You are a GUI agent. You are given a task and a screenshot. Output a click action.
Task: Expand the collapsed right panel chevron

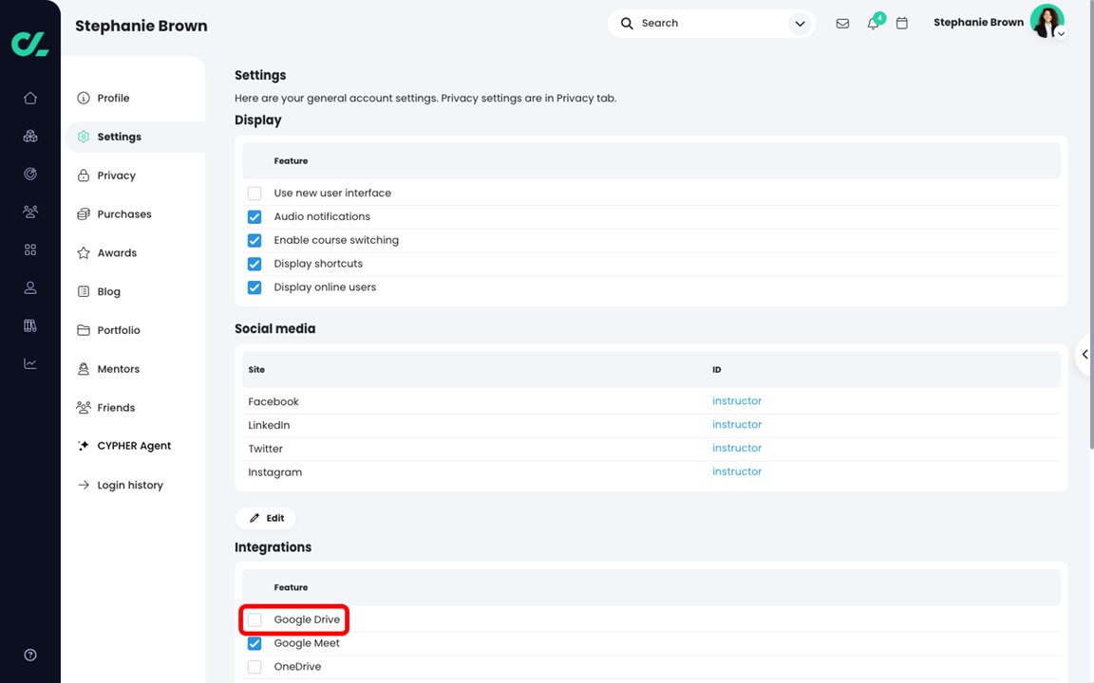tap(1085, 355)
